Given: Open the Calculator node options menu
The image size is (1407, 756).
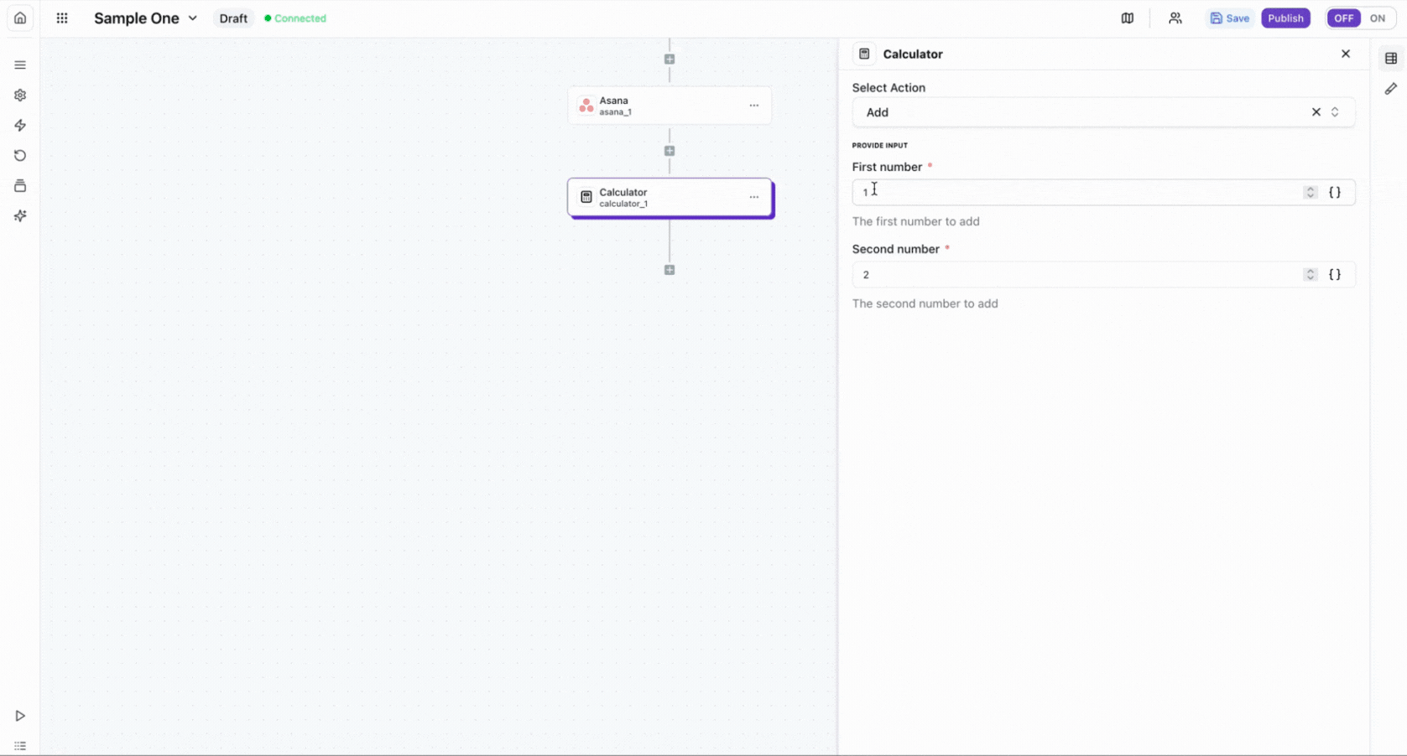Looking at the screenshot, I should pos(753,198).
